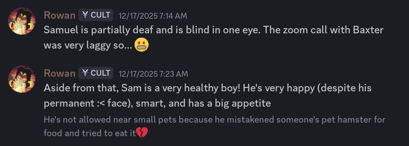
Task: Click the horned tag icon beside CULT at 7:23 AM
Action: click(85, 73)
